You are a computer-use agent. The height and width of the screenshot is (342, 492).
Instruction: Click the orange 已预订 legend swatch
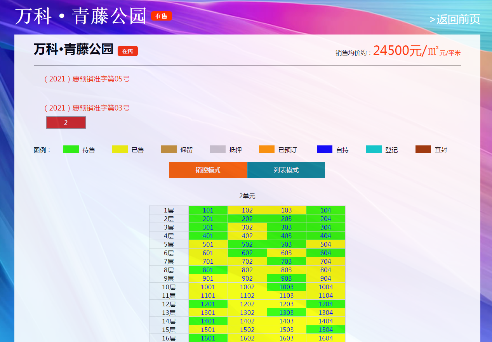[267, 149]
